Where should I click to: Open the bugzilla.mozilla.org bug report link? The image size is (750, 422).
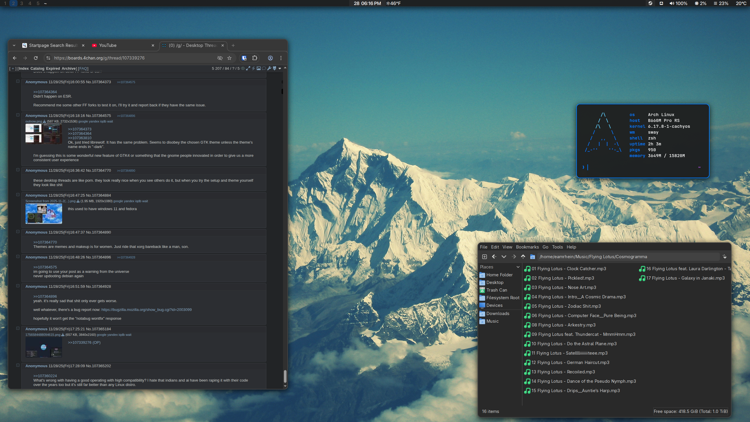click(146, 309)
